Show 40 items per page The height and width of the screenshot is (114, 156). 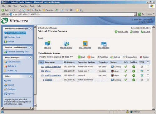coord(66,57)
